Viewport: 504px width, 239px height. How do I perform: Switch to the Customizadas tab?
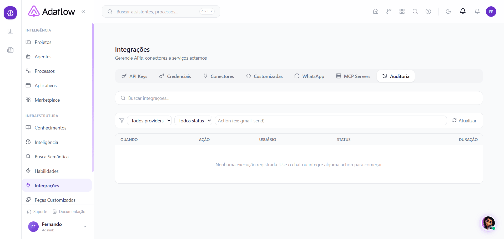264,76
